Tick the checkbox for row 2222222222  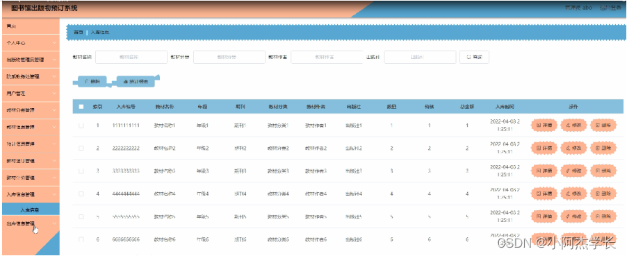coord(81,148)
